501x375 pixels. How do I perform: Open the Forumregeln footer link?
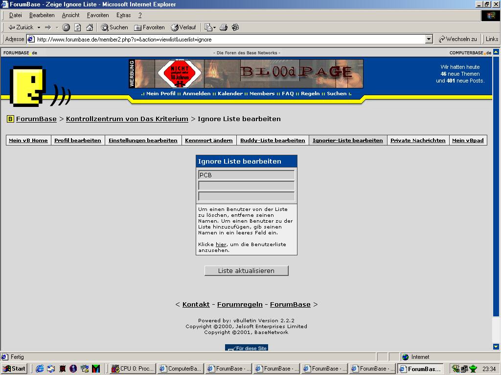240,305
